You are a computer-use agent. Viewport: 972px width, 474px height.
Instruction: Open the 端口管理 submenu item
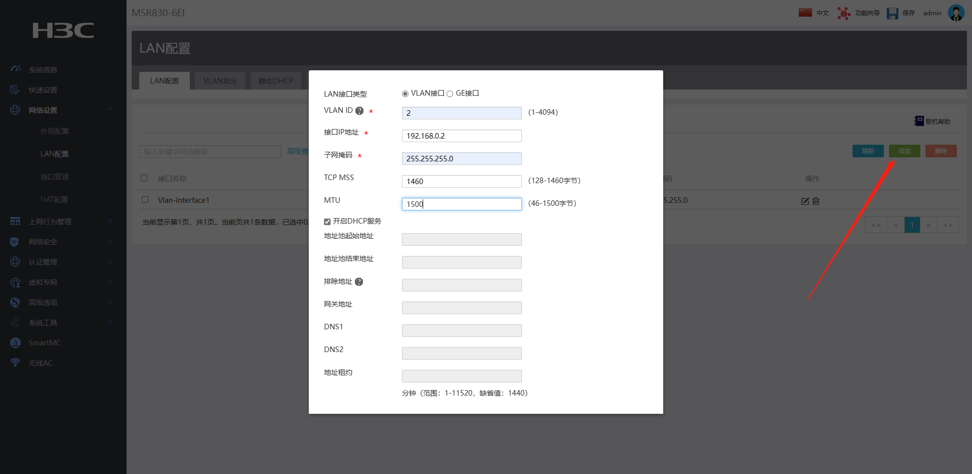pos(55,177)
